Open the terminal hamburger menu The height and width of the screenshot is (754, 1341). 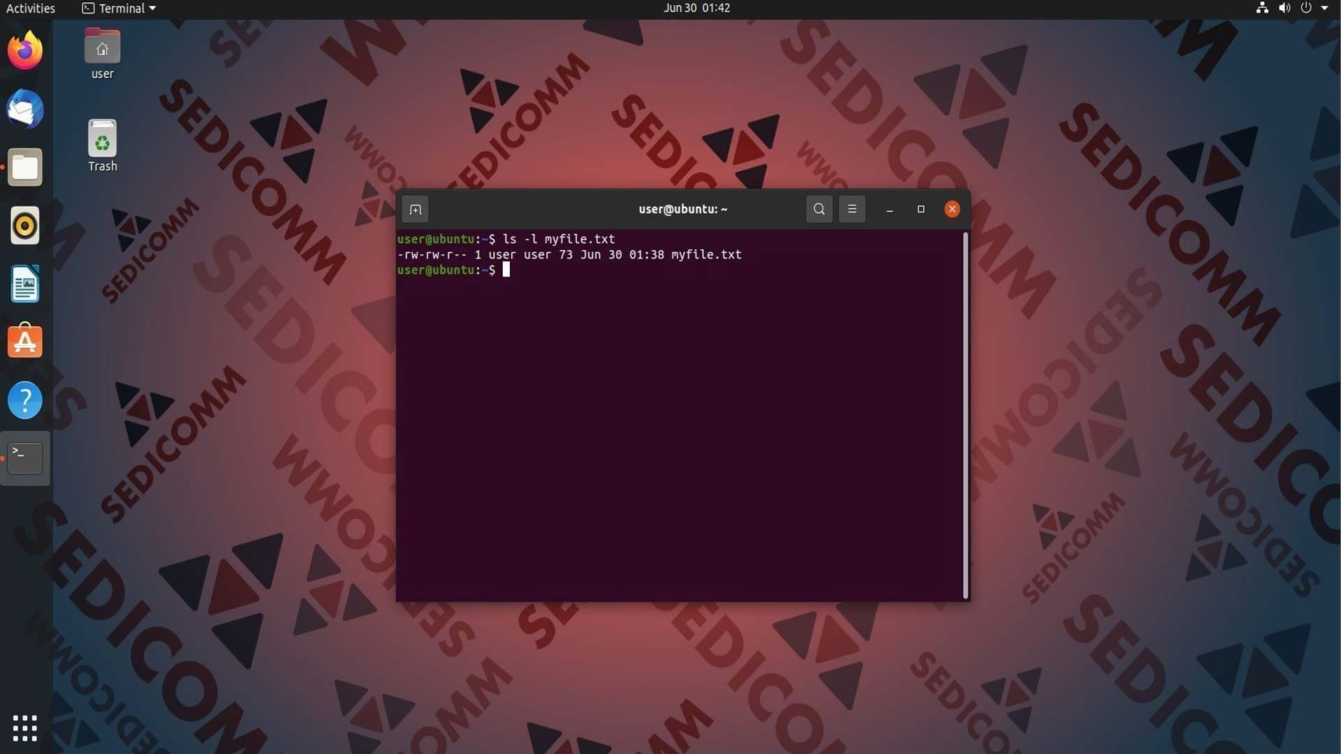click(851, 209)
